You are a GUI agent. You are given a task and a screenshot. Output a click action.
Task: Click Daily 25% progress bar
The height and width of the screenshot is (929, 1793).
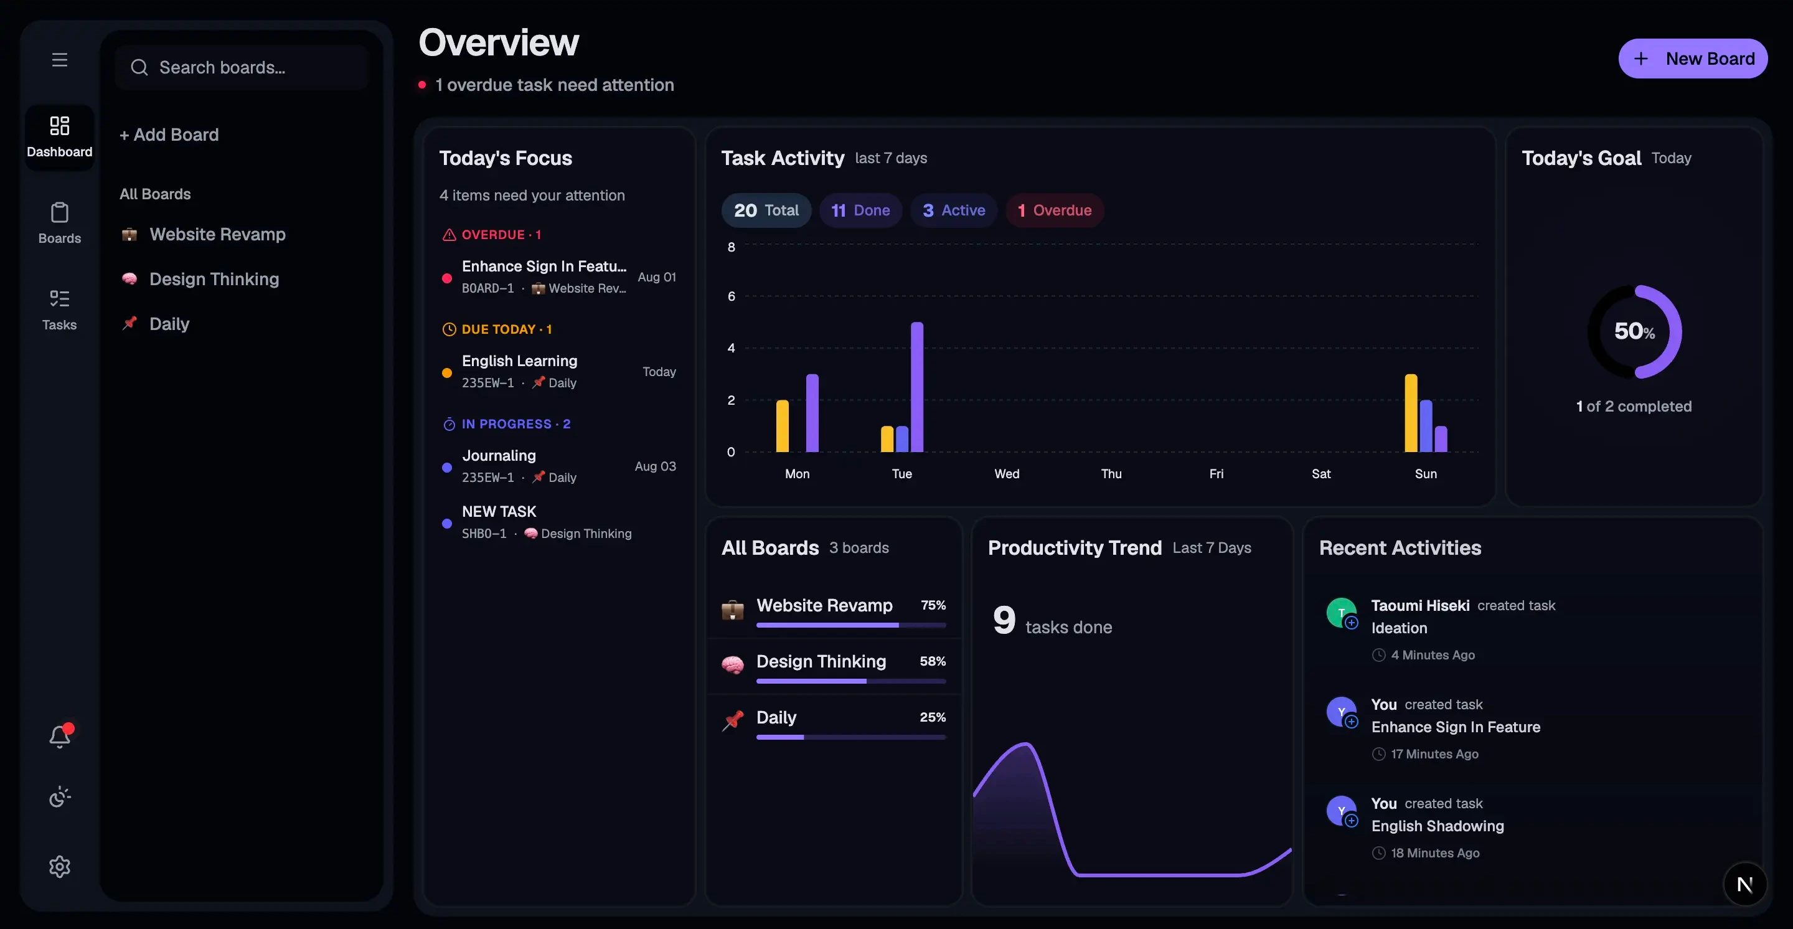coord(850,736)
